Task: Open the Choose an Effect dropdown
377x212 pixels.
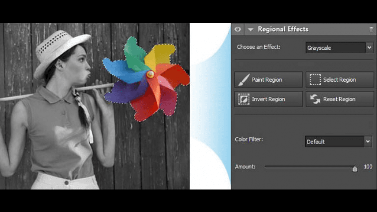Action: 339,48
